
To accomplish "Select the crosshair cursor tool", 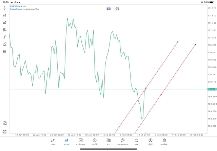I will pos(5,8).
